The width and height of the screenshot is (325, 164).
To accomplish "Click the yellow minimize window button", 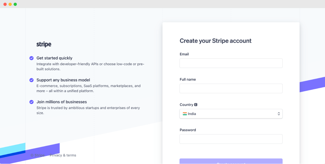I will (x=10, y=4).
